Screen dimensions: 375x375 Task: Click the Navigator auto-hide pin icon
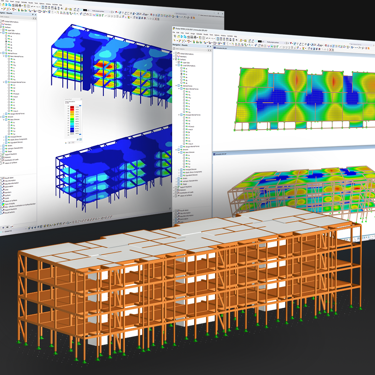point(208,45)
